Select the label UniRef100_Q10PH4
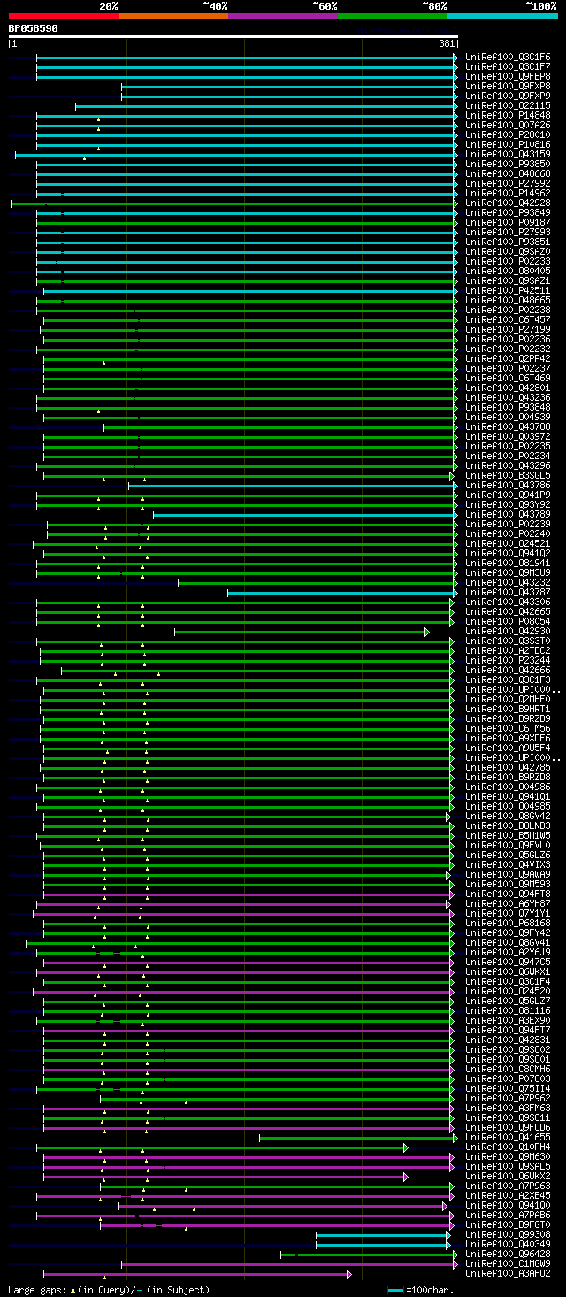566x1297 pixels. (508, 1147)
